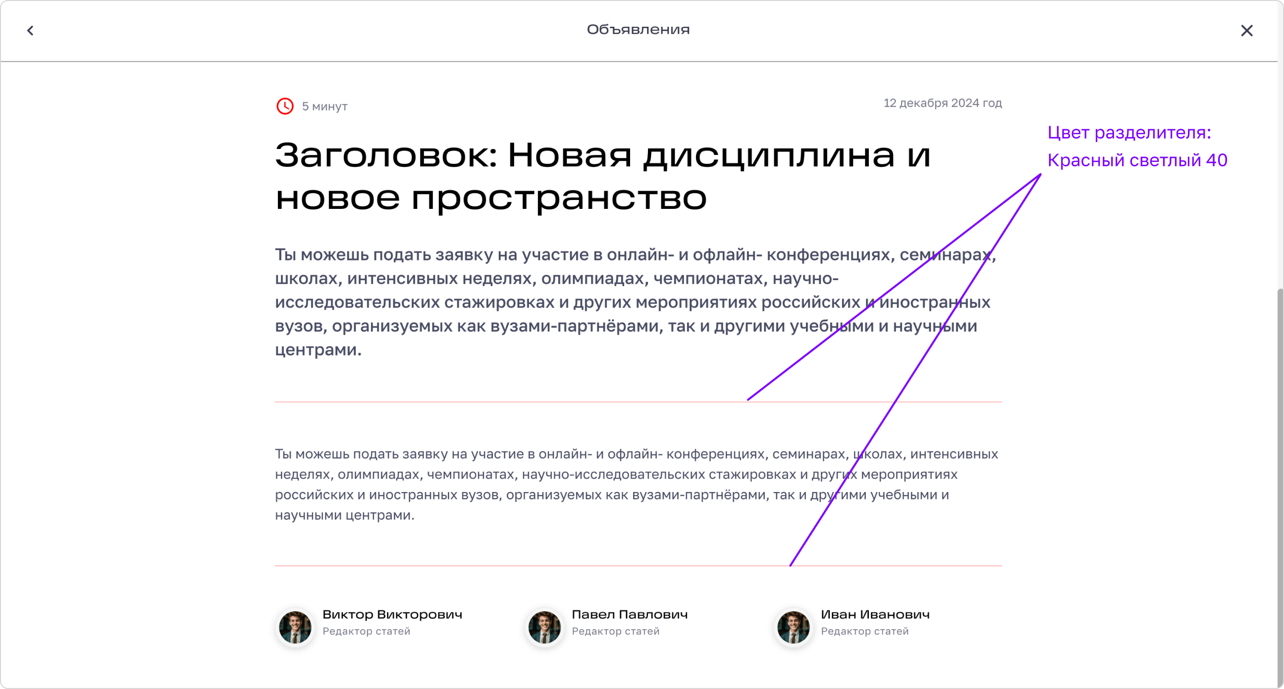Open author profile Павел Павлович

(630, 615)
